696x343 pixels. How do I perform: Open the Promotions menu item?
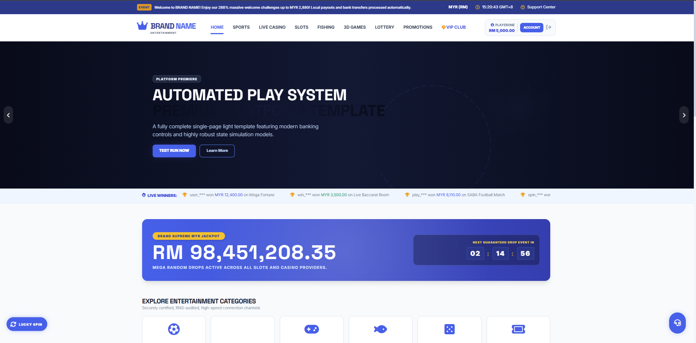pos(418,27)
